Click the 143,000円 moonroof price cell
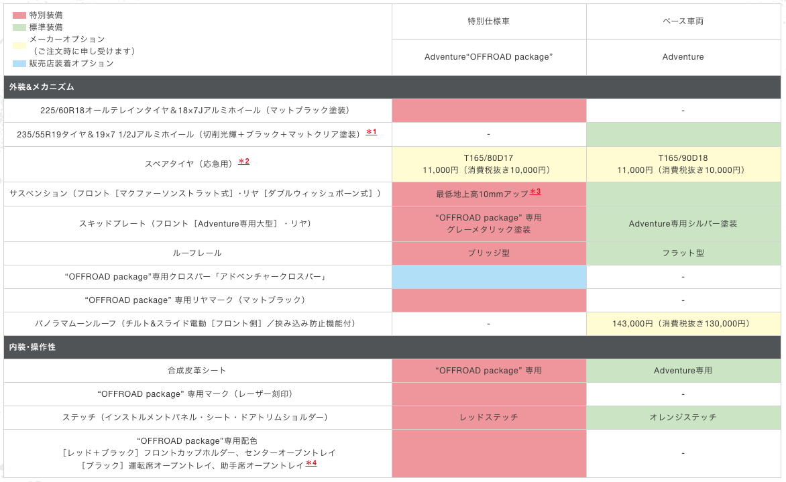 click(683, 324)
